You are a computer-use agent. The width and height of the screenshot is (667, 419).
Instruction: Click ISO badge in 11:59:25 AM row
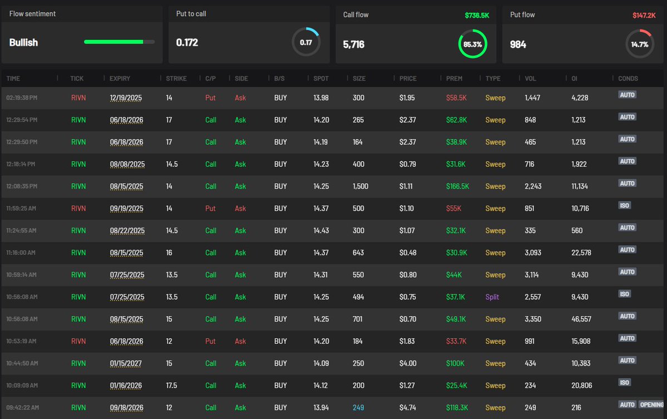(x=625, y=205)
